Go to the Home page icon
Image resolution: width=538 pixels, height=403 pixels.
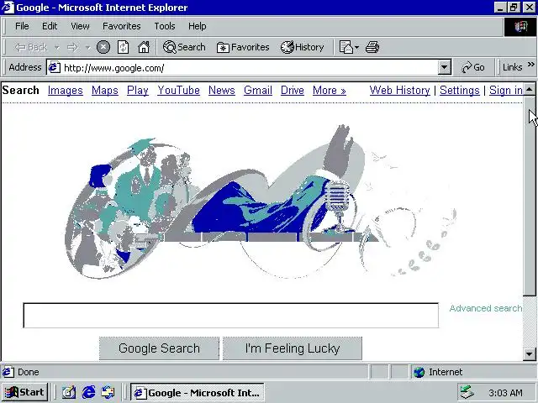tap(144, 47)
